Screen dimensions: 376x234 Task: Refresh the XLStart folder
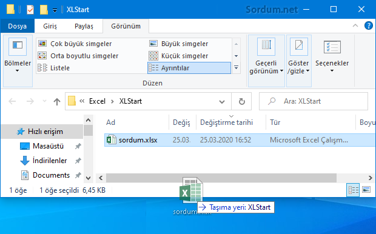pyautogui.click(x=242, y=101)
